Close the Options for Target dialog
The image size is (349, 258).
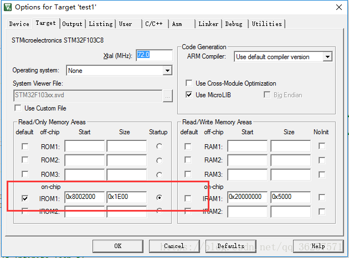(x=339, y=7)
